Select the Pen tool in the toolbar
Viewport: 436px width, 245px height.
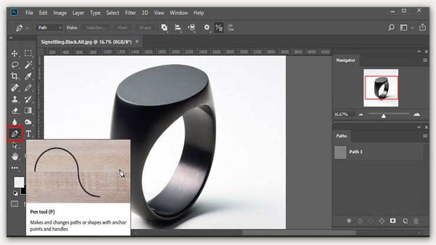[15, 134]
